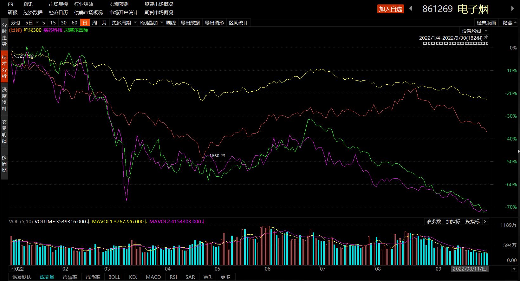The width and height of the screenshot is (520, 281).
Task: Click 加入自选 button
Action: [x=390, y=9]
